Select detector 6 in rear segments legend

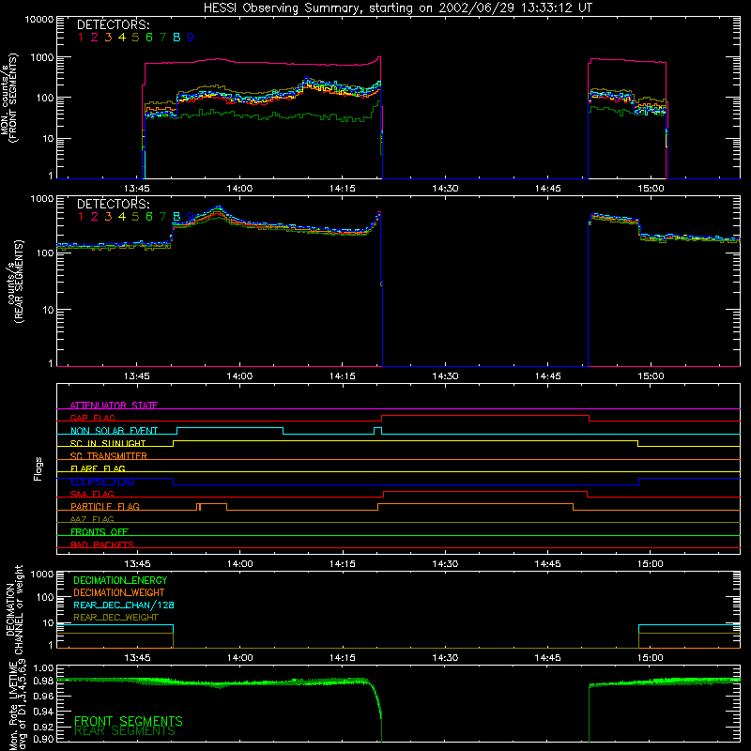tap(149, 217)
